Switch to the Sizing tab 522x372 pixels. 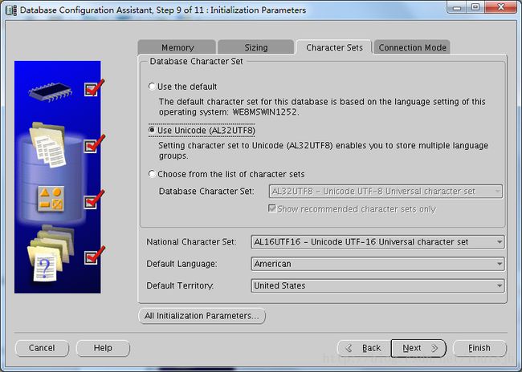tap(255, 47)
